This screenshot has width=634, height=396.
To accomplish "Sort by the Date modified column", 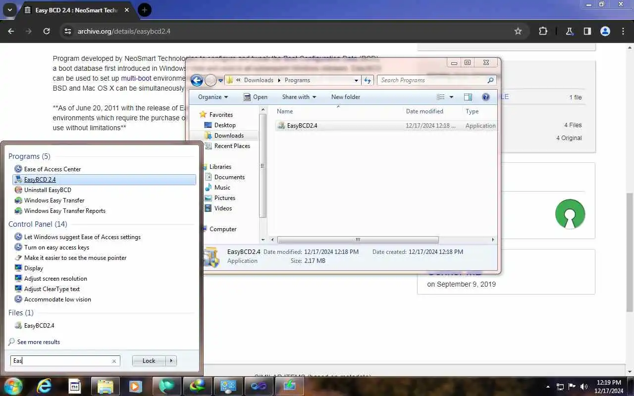I will coord(432,111).
